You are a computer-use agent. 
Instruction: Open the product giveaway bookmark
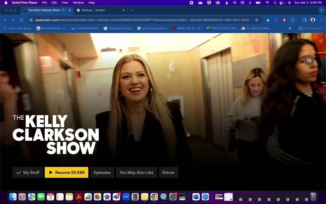[x=153, y=28]
